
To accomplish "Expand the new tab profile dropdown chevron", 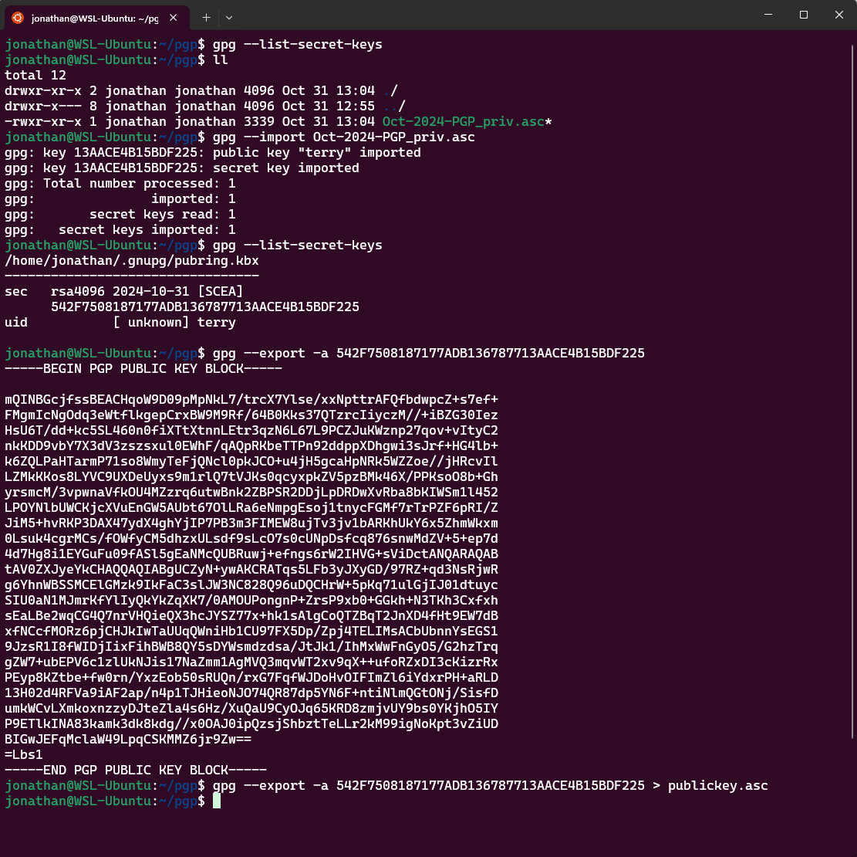I will point(229,16).
